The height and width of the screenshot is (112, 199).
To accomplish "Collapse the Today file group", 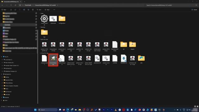I will point(40,13).
